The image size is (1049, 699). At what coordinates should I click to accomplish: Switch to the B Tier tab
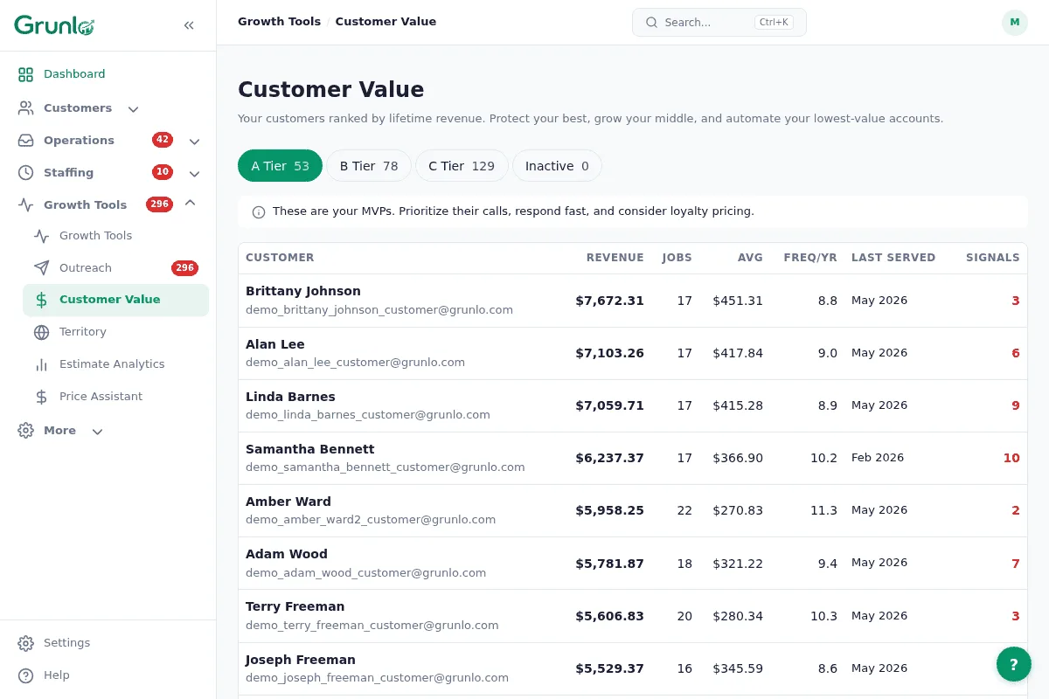click(369, 166)
